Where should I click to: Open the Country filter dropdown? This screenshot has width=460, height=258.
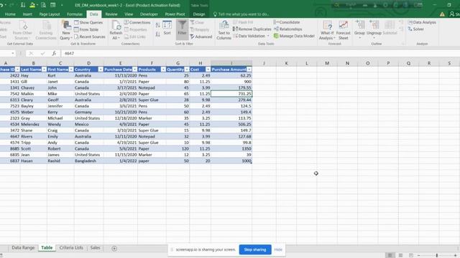tap(101, 70)
